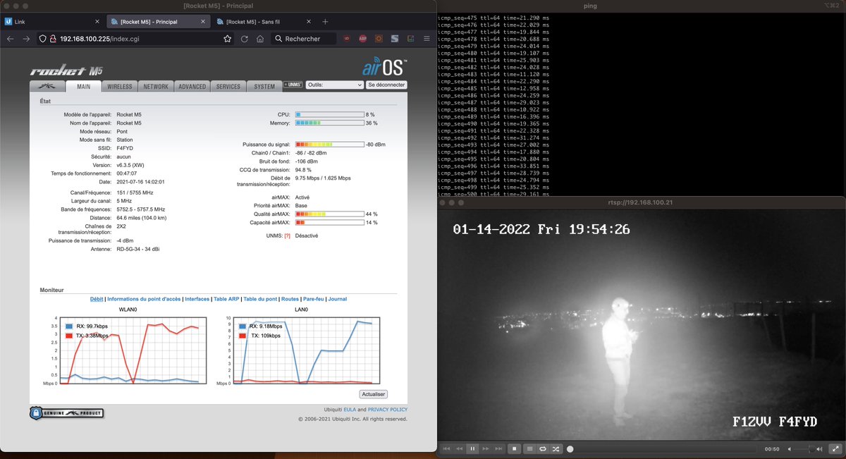
Task: Open the Journal monitor link
Action: tap(338, 299)
